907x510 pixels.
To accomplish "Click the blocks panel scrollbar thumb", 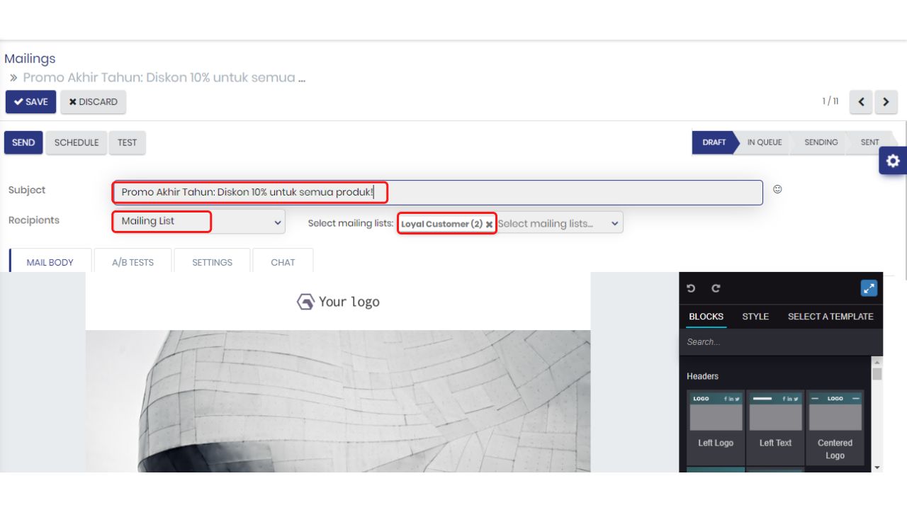I will click(x=877, y=374).
